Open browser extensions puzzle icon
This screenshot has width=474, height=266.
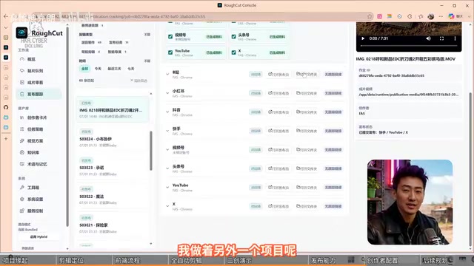click(x=410, y=16)
